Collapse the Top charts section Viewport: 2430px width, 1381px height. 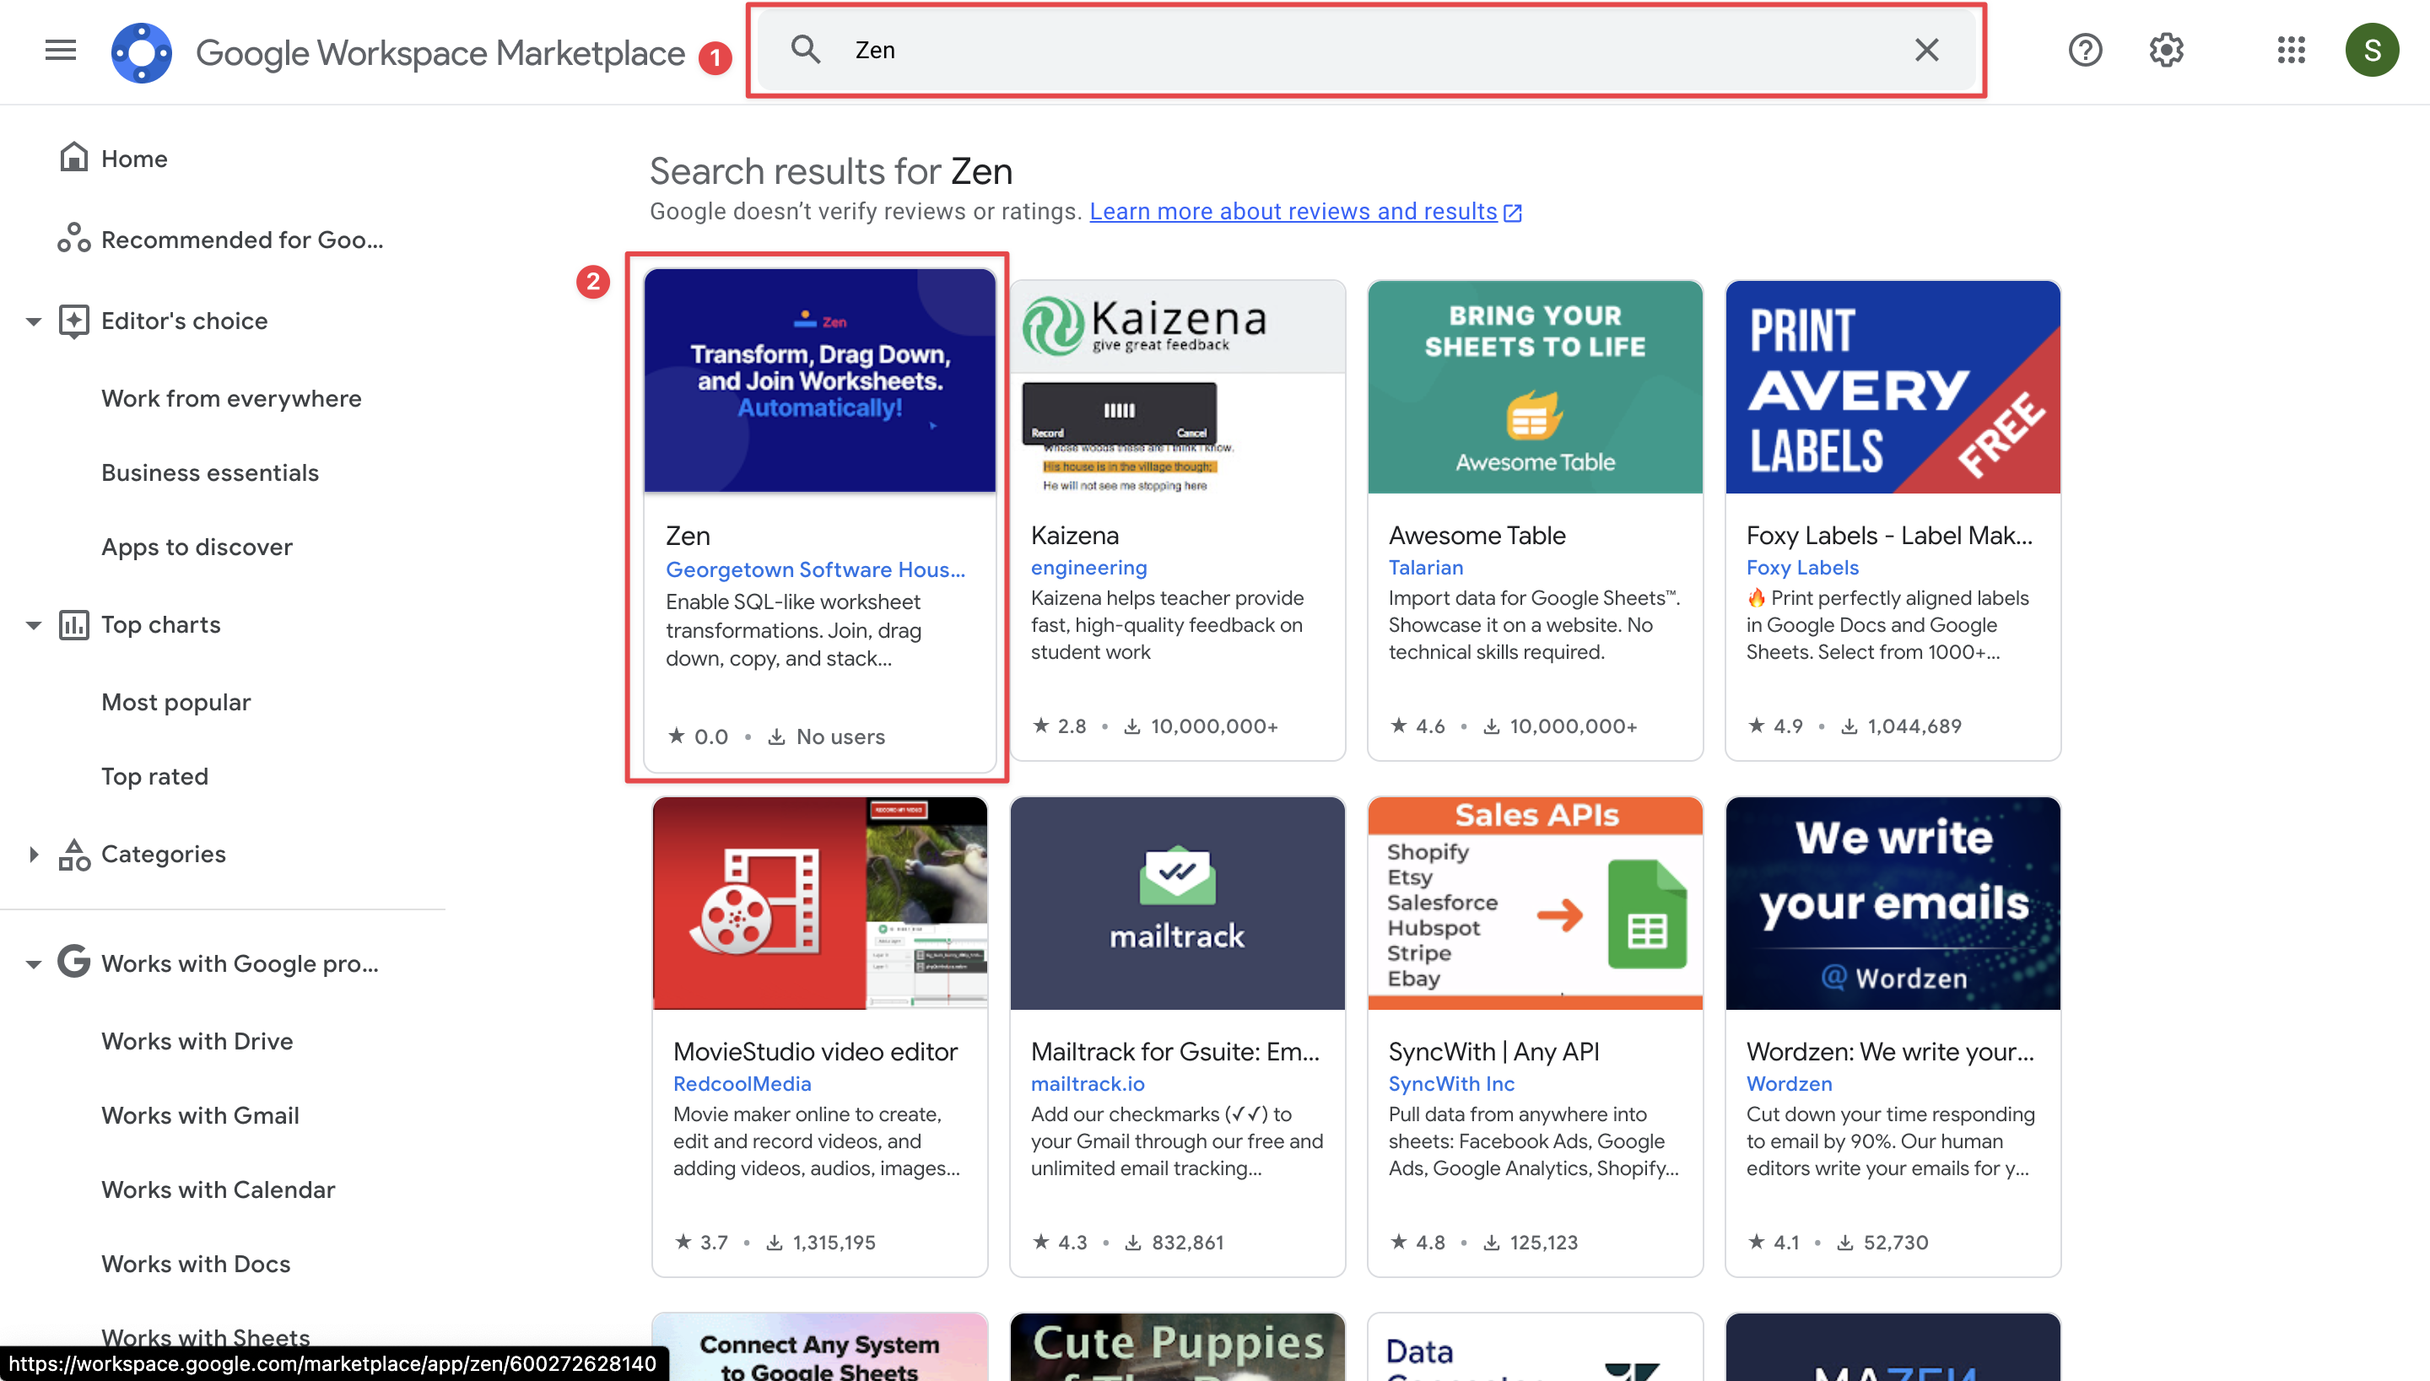[33, 625]
